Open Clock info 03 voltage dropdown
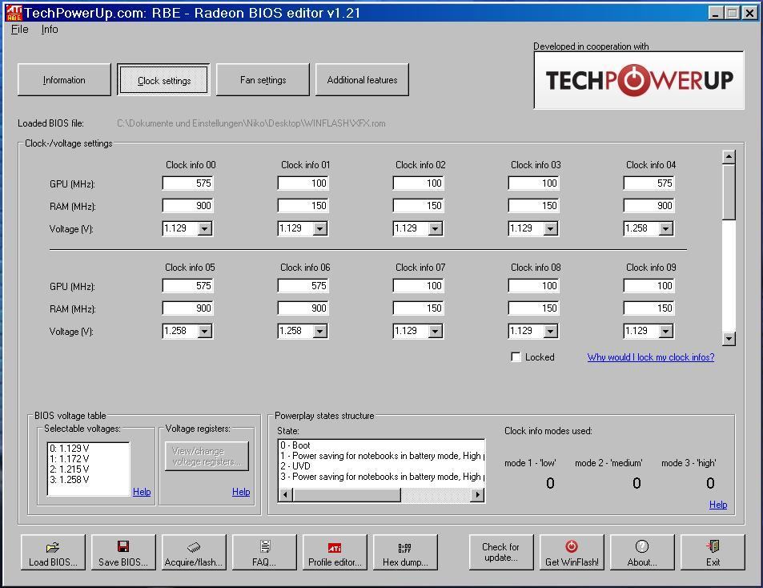 point(551,228)
